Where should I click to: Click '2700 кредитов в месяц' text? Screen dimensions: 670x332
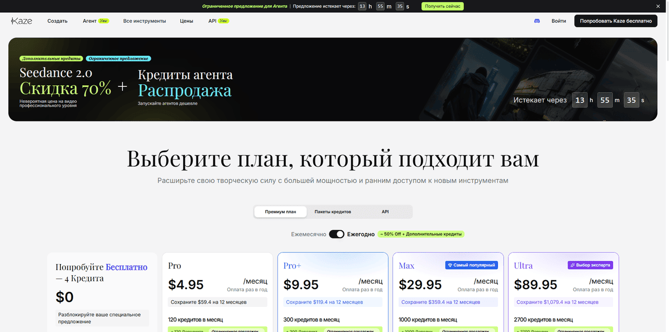[x=543, y=320]
